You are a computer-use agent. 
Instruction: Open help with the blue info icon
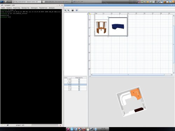[x=77, y=10]
